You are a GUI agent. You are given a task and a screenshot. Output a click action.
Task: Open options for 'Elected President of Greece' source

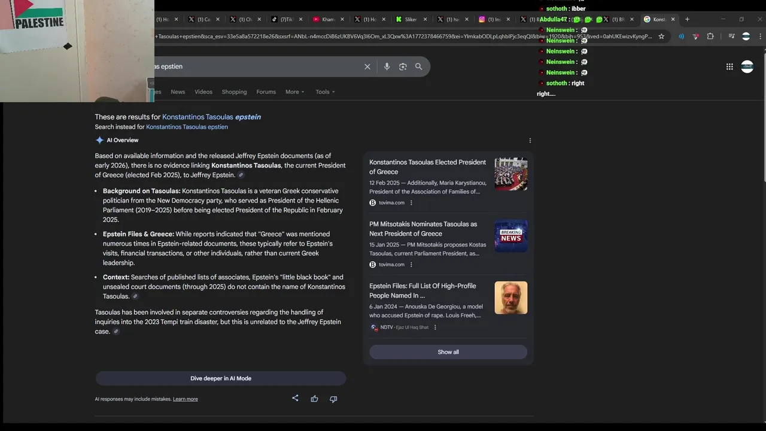click(x=411, y=203)
